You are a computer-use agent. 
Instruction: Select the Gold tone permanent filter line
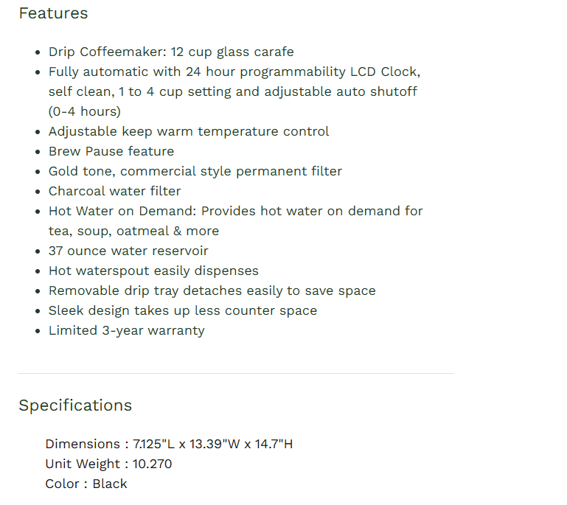coord(195,171)
